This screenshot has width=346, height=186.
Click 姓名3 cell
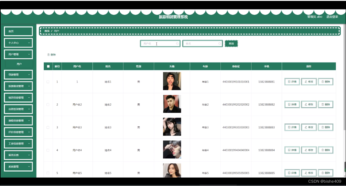(x=108, y=127)
